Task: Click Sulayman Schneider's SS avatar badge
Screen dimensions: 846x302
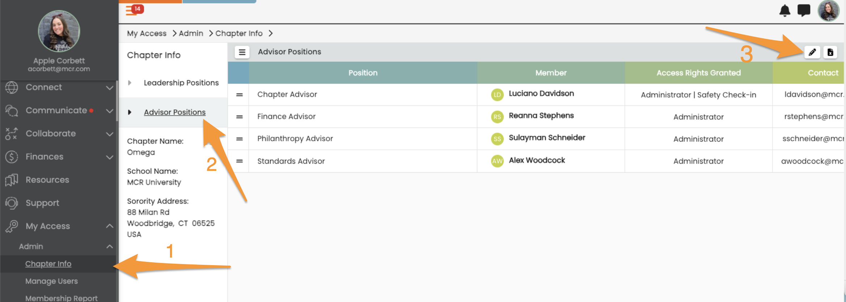Action: pyautogui.click(x=497, y=139)
